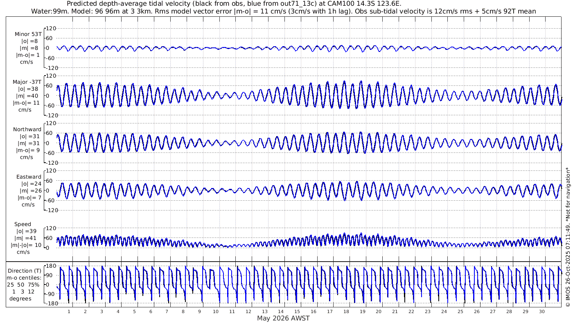This screenshot has height=327, width=573.
Task: Select day 10 tick on the time axis
Action: (x=216, y=311)
